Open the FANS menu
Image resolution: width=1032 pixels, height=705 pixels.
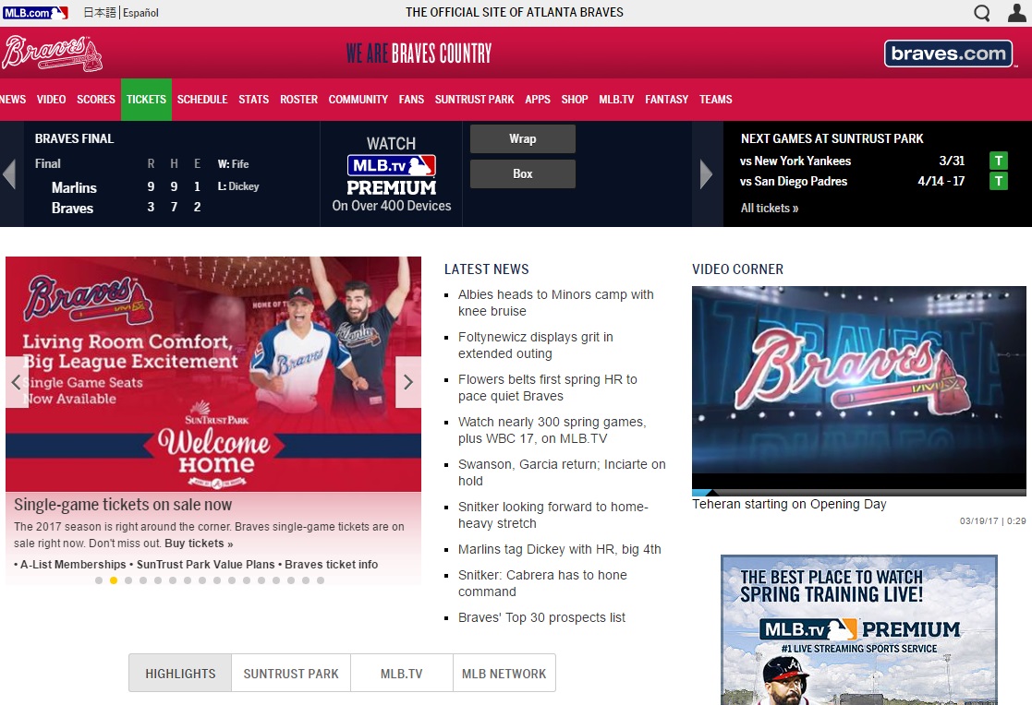pos(411,100)
